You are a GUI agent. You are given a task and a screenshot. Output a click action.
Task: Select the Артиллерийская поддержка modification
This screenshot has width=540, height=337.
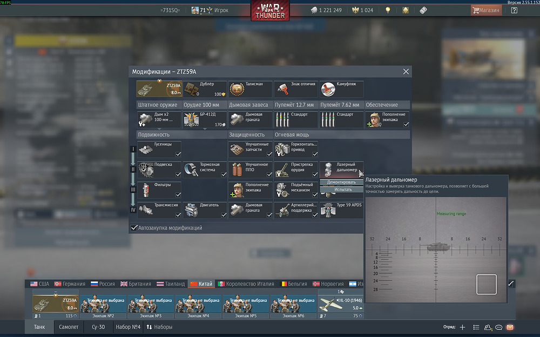coord(296,210)
